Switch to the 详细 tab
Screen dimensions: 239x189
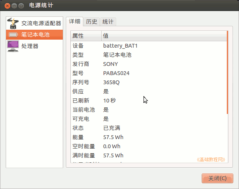[x=75, y=22]
